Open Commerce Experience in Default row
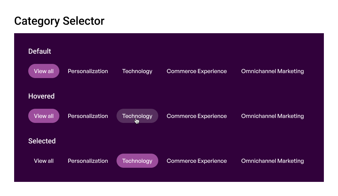 tap(197, 71)
